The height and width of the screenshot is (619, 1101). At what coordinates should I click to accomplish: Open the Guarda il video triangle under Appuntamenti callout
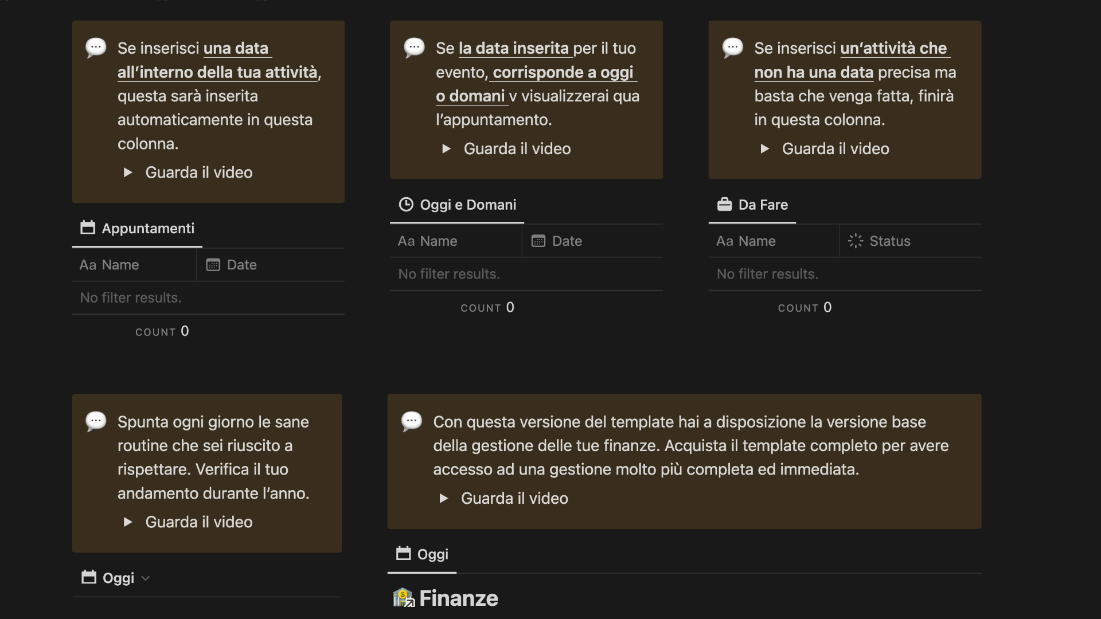point(127,172)
